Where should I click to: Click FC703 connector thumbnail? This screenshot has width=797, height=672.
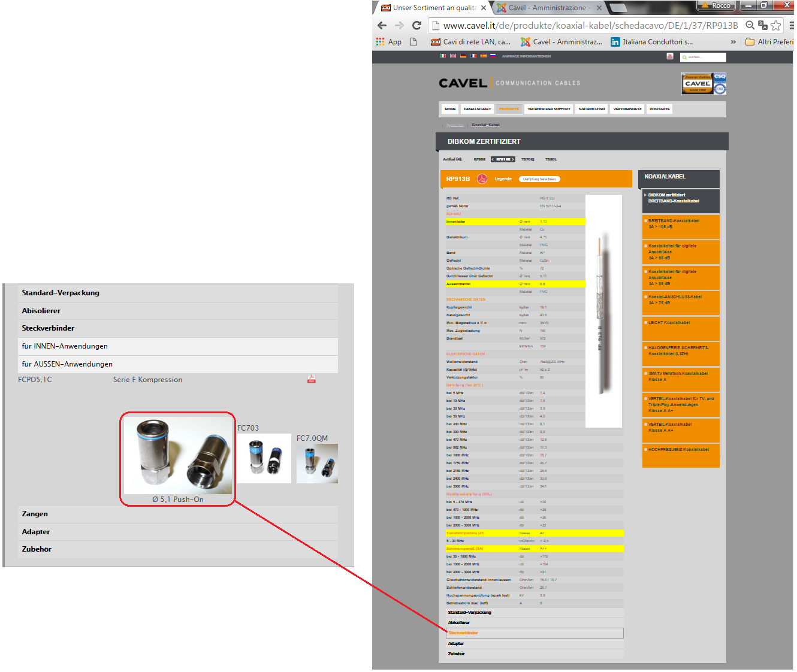click(x=264, y=458)
